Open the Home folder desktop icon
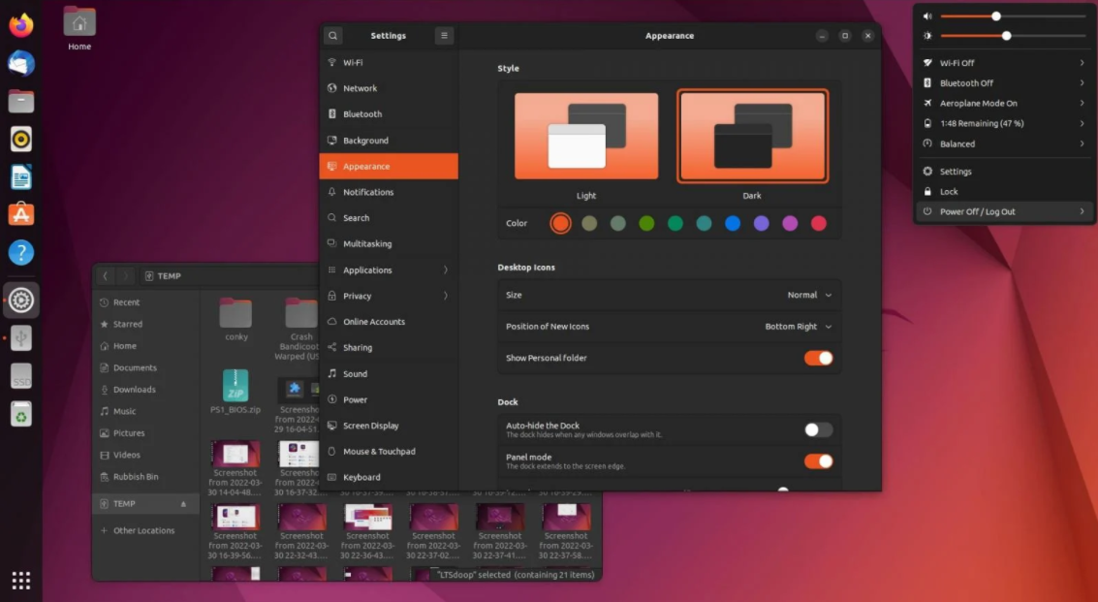 click(79, 28)
